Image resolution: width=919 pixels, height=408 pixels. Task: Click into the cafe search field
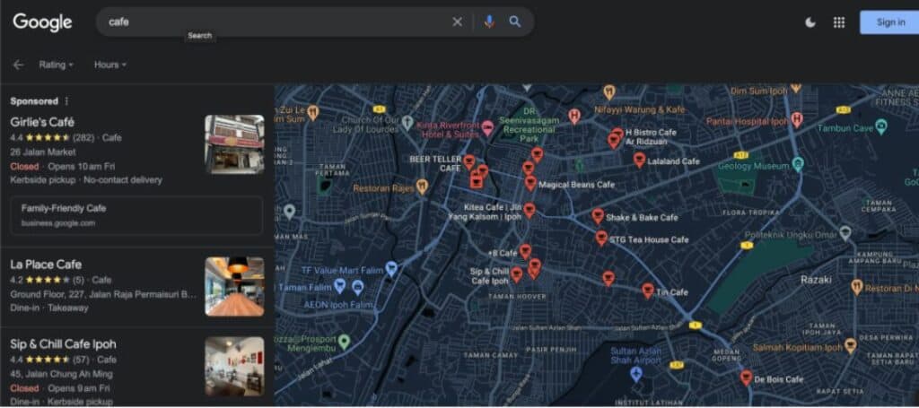[269, 22]
